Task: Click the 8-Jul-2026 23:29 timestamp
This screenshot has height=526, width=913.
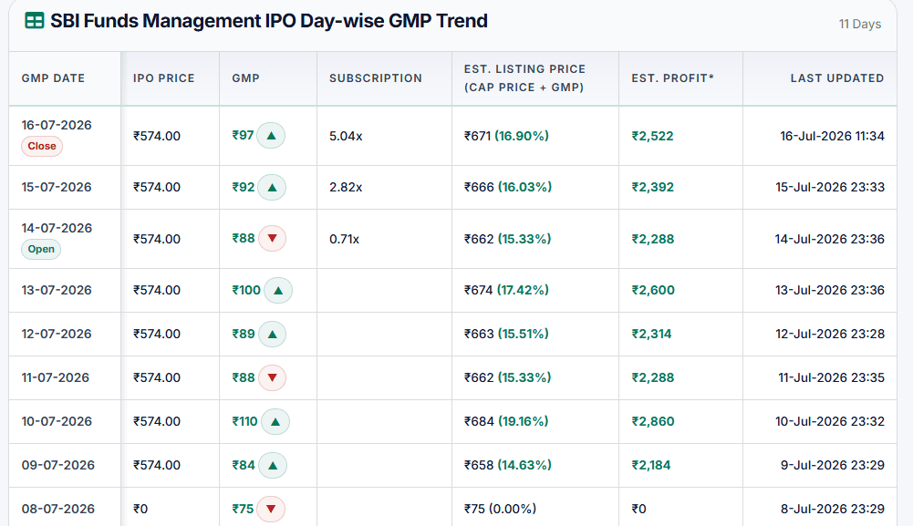Action: tap(833, 509)
